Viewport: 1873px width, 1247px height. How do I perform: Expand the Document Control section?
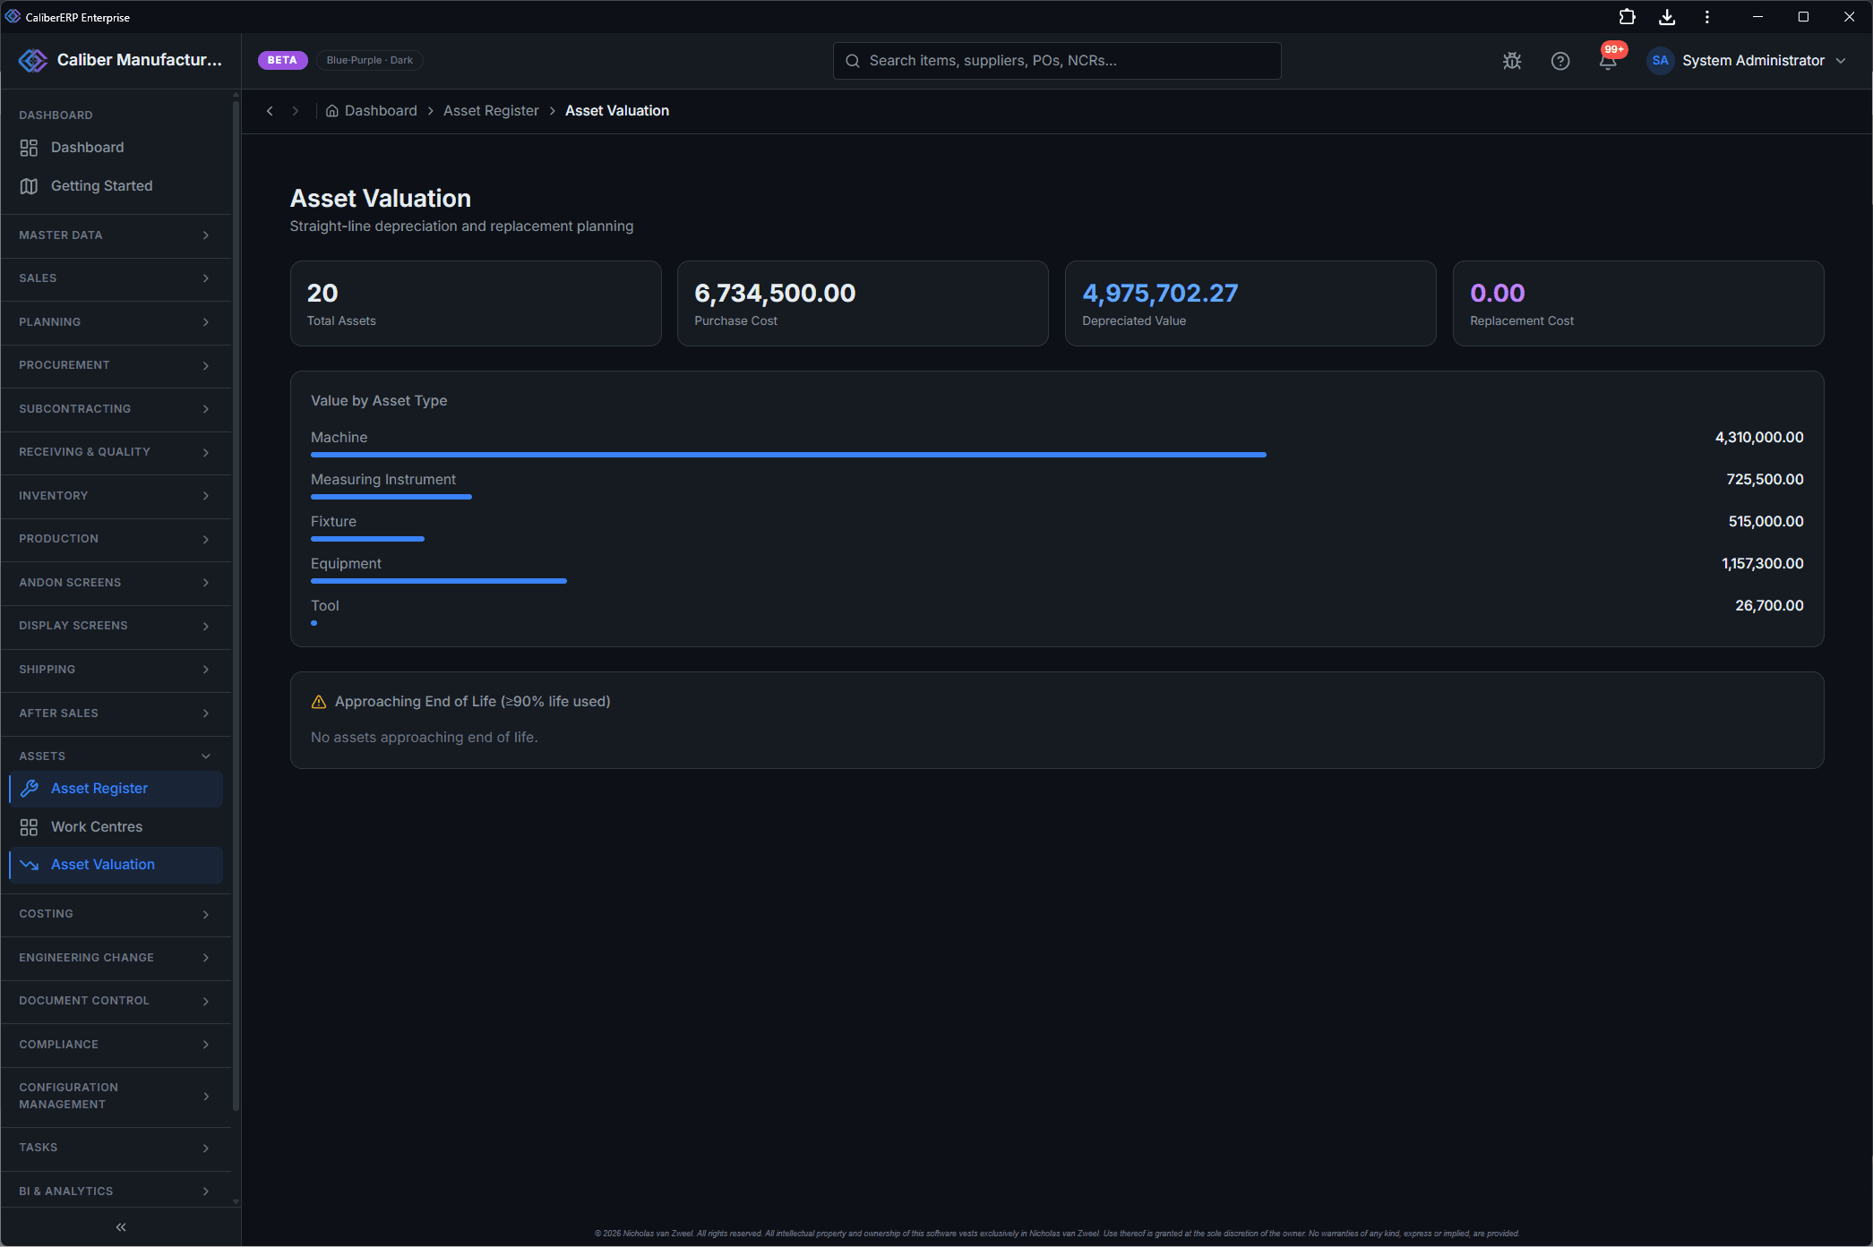click(116, 1001)
